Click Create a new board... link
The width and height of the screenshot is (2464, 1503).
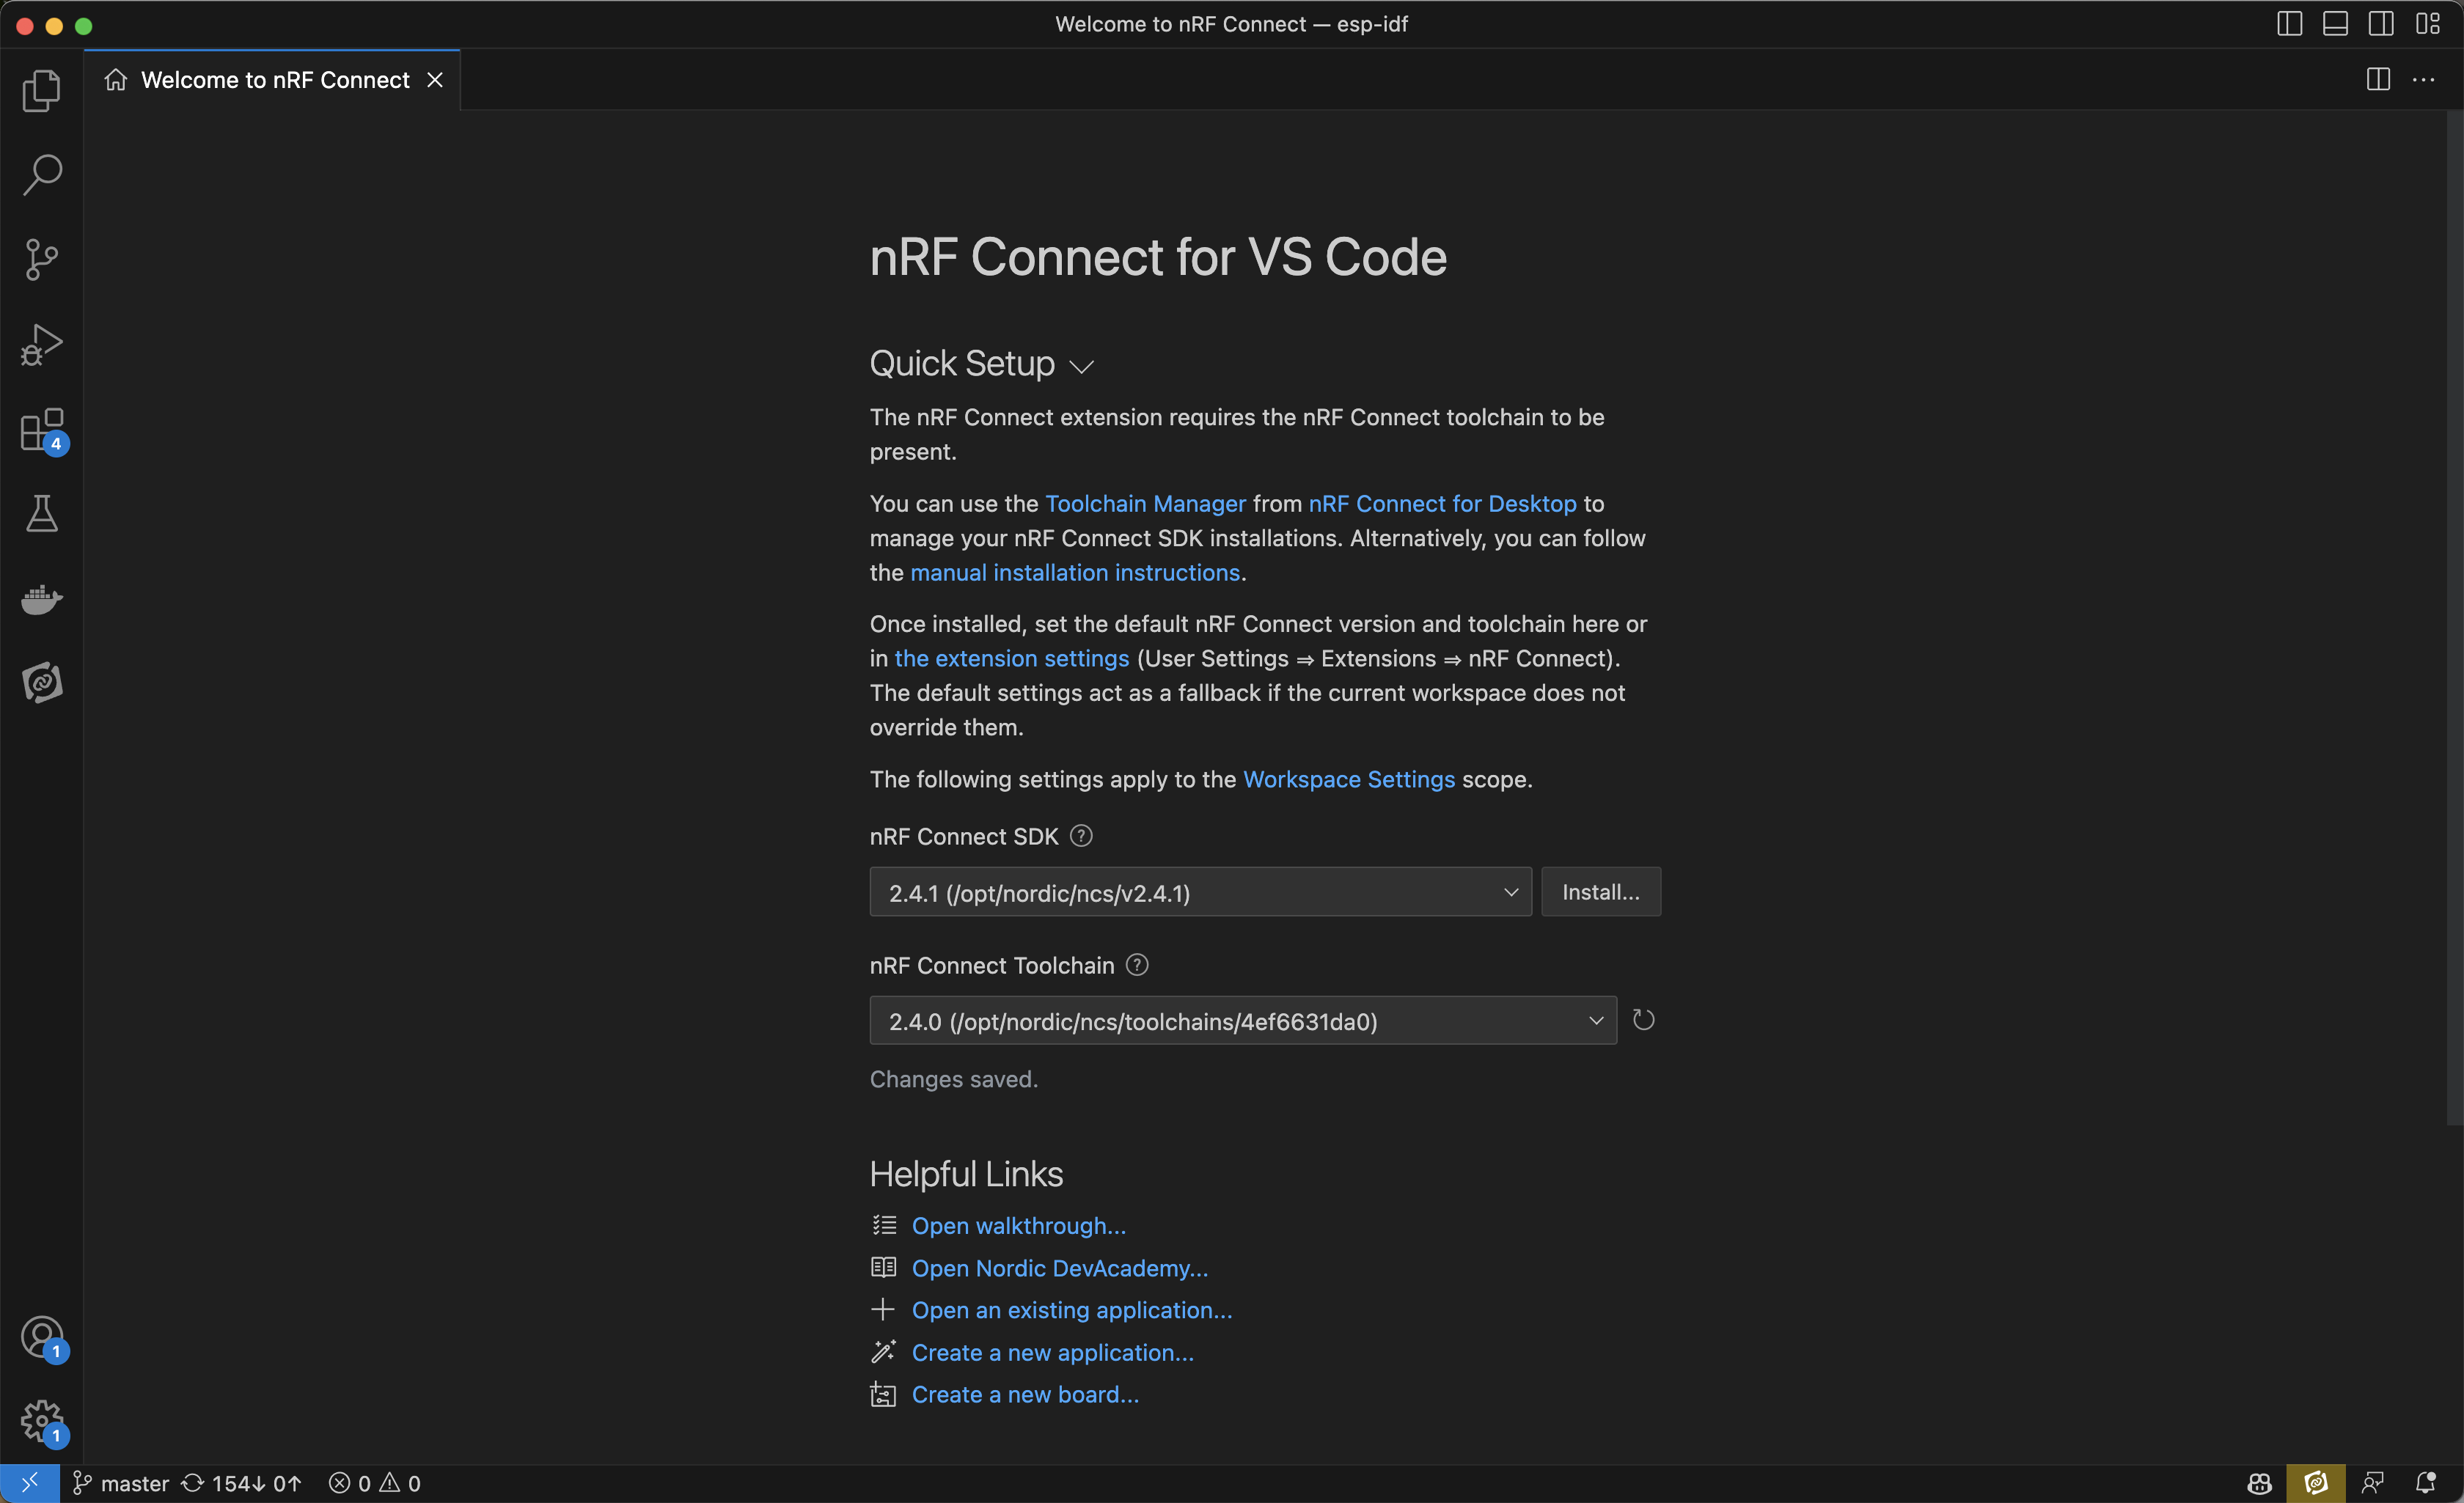[x=1025, y=1395]
